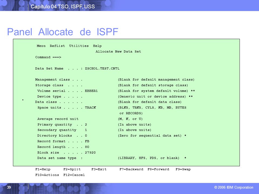259x194 pixels.
Task: Click the F1=Help function key
Action: coord(43,169)
